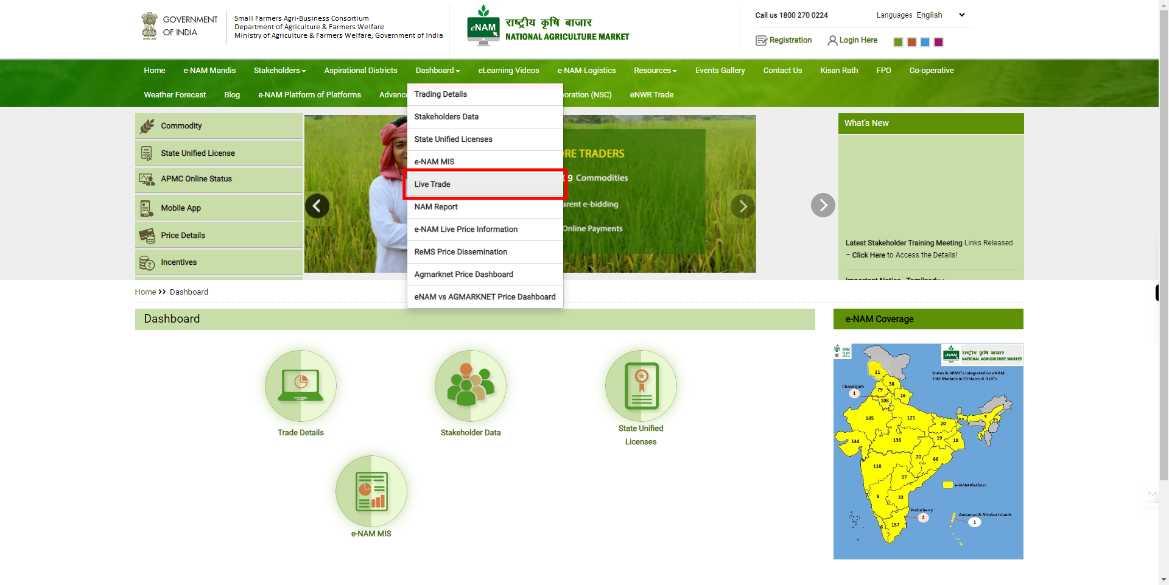Image resolution: width=1169 pixels, height=585 pixels.
Task: Select State Unified Licenses menu entry
Action: (x=485, y=139)
